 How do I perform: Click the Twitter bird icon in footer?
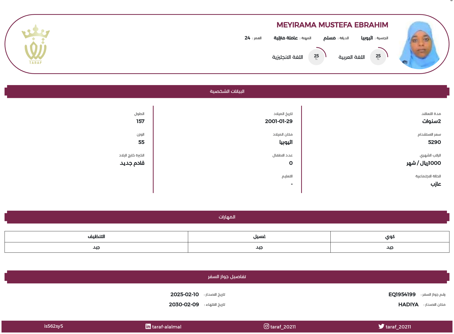381,326
